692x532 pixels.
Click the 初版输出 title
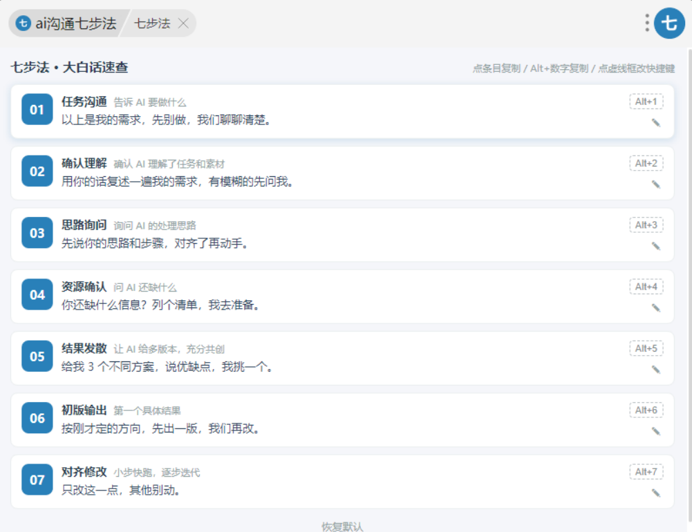tap(84, 410)
